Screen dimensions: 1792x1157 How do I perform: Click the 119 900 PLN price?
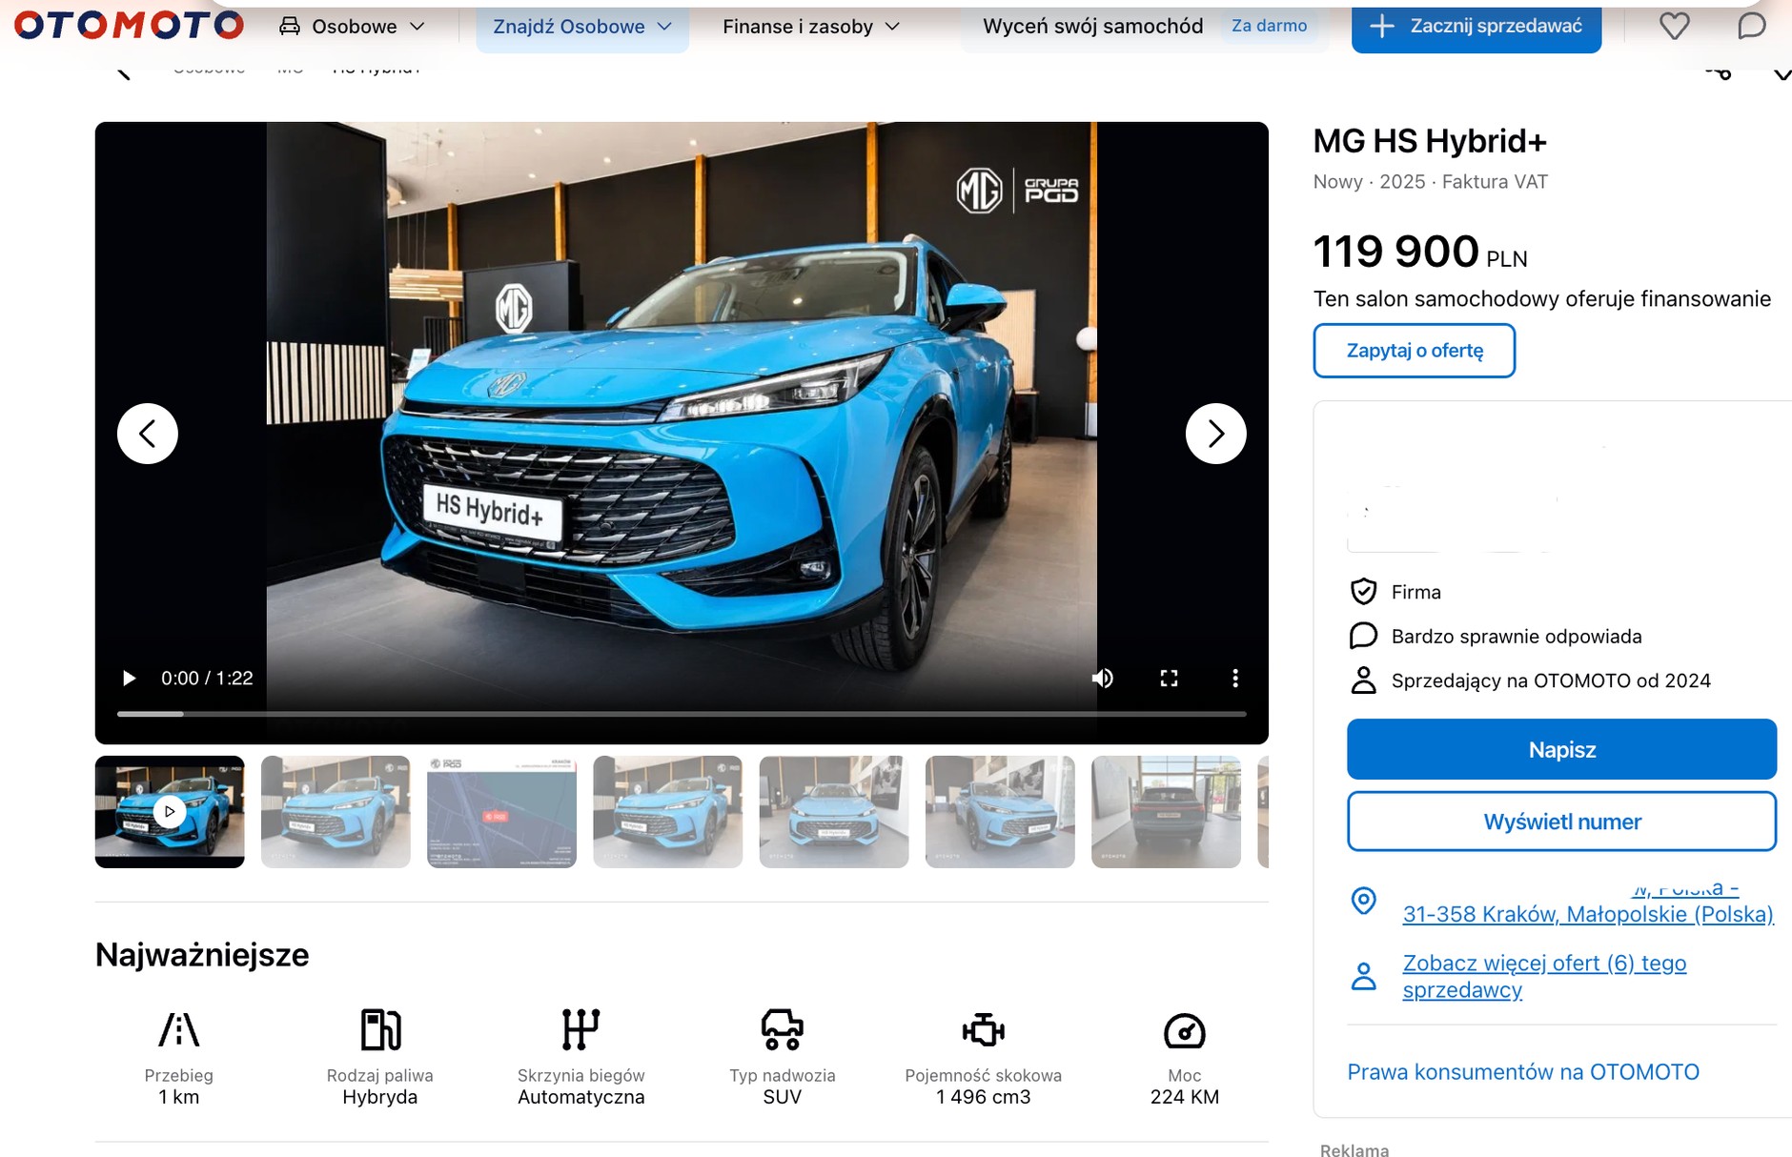pos(1420,252)
